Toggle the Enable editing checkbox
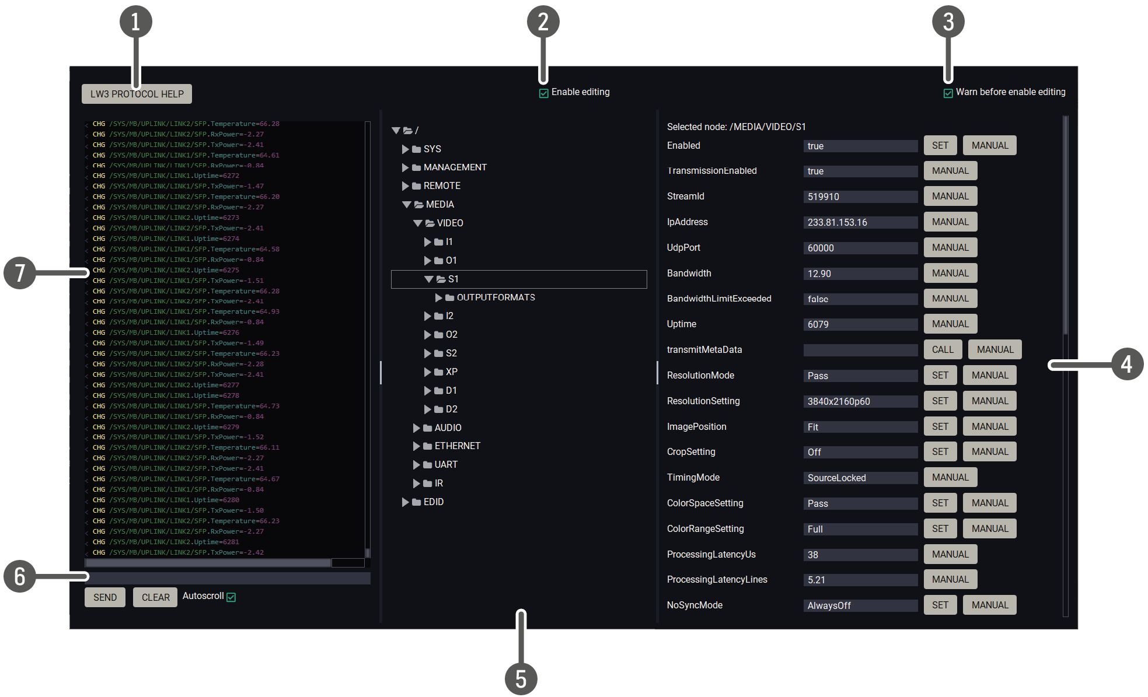Screen dimensions: 1148x697 (543, 93)
